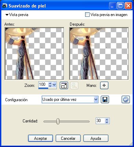Select the Mano pan tool icon
Image resolution: width=134 pixels, height=147 pixels.
104,85
